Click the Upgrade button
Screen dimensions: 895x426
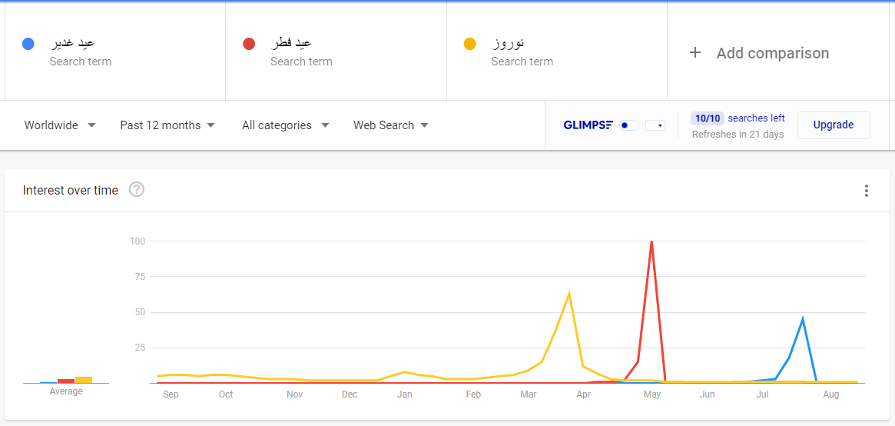[x=834, y=125]
